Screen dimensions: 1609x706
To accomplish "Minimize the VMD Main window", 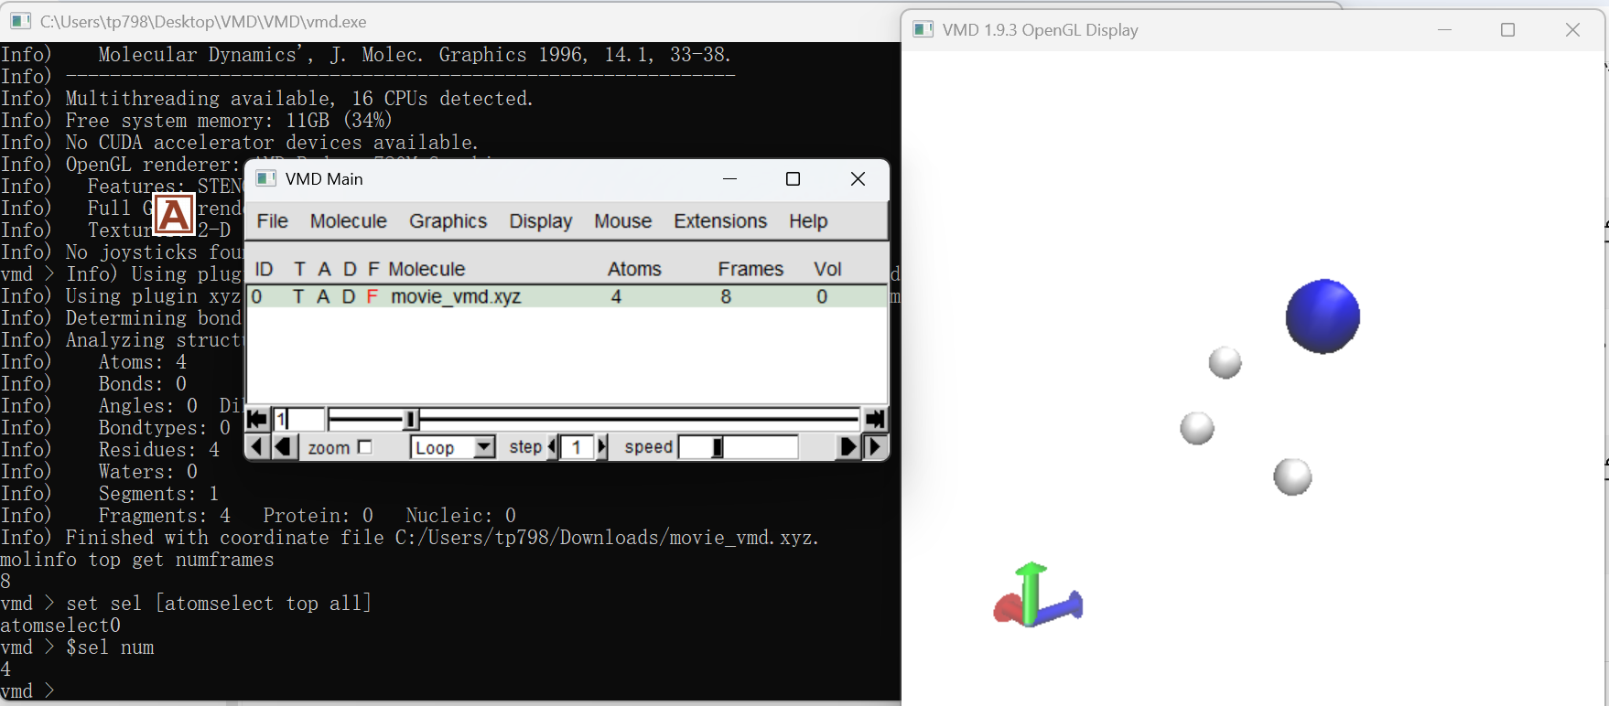I will pos(729,179).
